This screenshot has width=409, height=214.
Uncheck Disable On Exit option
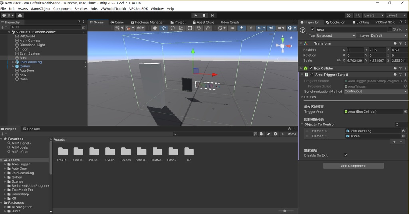point(345,155)
